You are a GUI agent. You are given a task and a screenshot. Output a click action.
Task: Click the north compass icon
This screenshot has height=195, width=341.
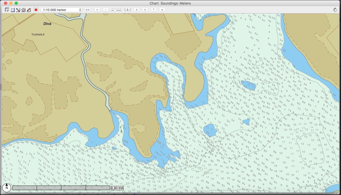tap(7, 188)
